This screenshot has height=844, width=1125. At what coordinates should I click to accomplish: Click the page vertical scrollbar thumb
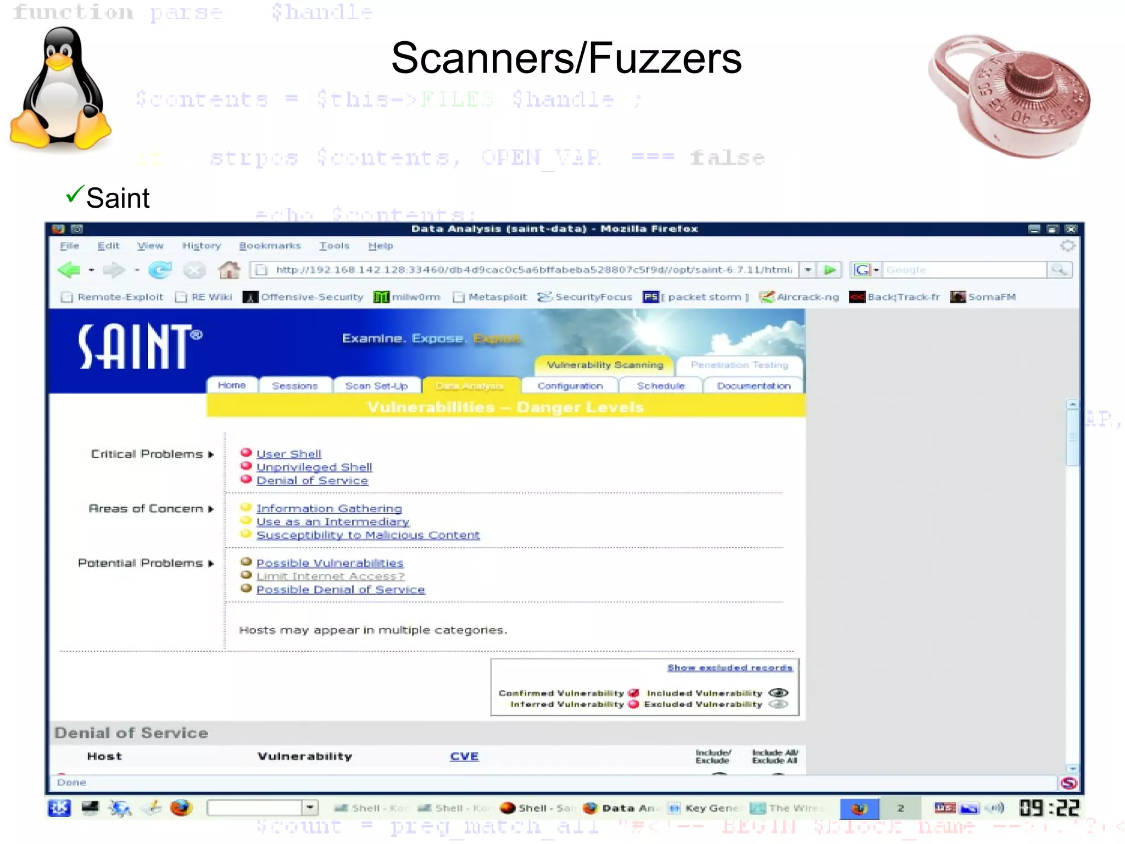(x=1072, y=437)
